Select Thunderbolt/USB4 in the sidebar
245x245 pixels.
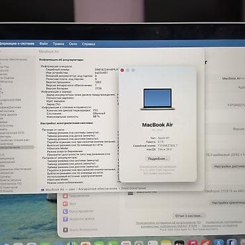(x=11, y=100)
